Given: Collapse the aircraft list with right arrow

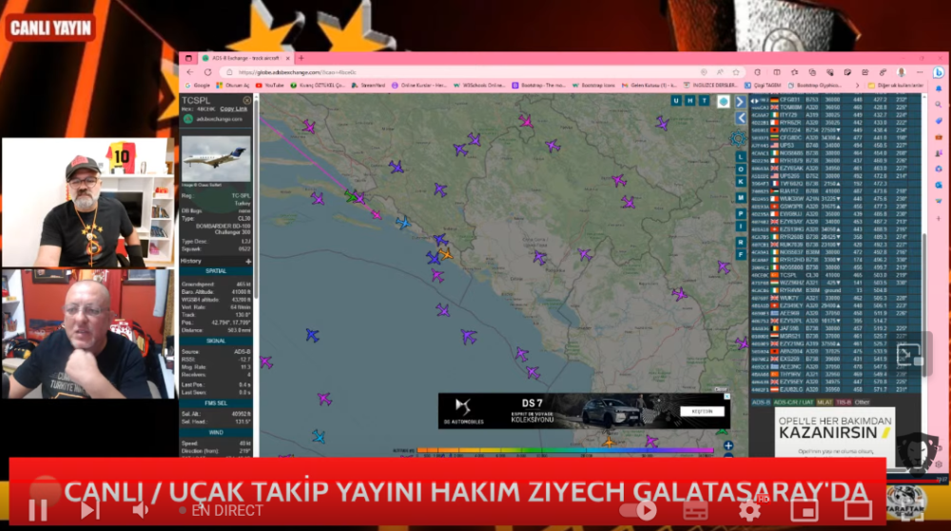Looking at the screenshot, I should coord(740,101).
